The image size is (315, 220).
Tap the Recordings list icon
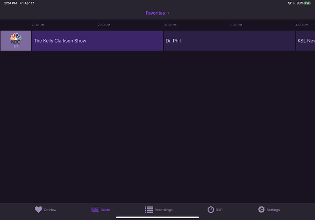149,209
